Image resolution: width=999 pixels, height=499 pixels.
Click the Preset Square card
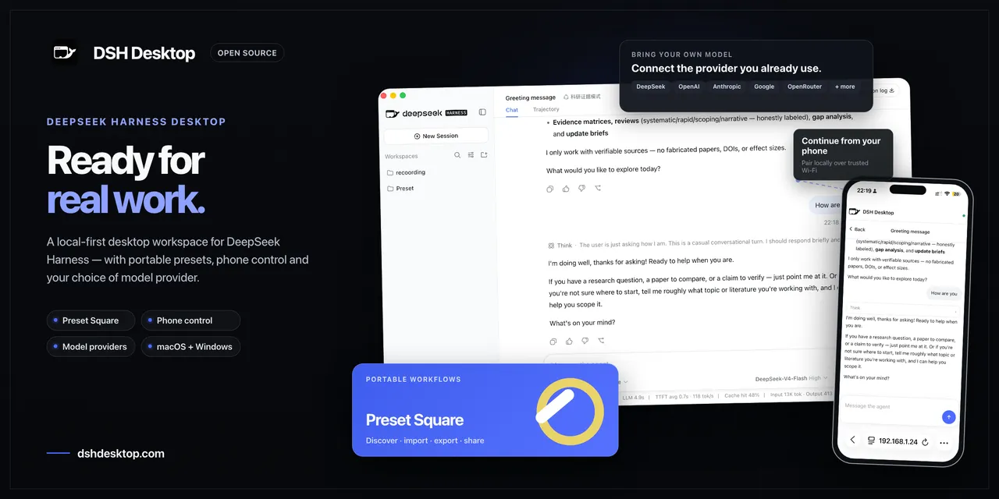pyautogui.click(x=485, y=410)
